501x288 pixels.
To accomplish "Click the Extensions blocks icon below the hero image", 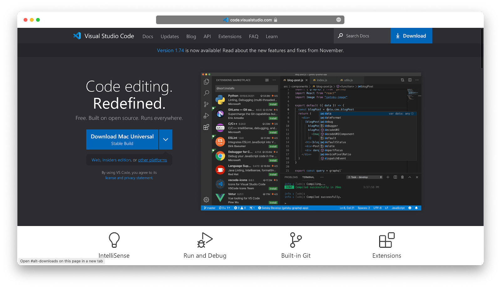I will [x=387, y=240].
